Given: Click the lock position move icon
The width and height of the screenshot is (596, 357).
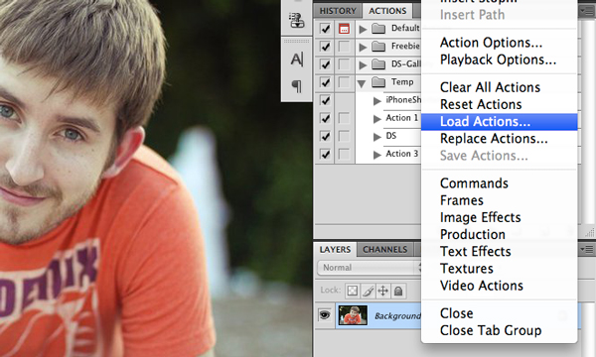Looking at the screenshot, I should coord(382,291).
